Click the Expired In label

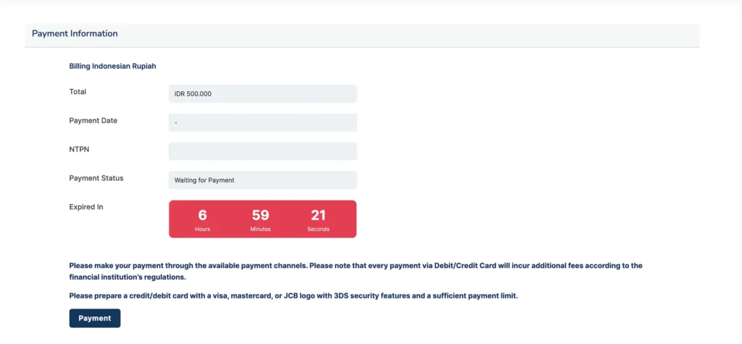tap(86, 207)
